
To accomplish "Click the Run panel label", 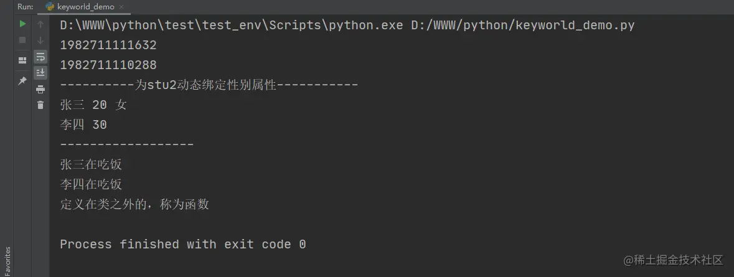I will [x=26, y=7].
